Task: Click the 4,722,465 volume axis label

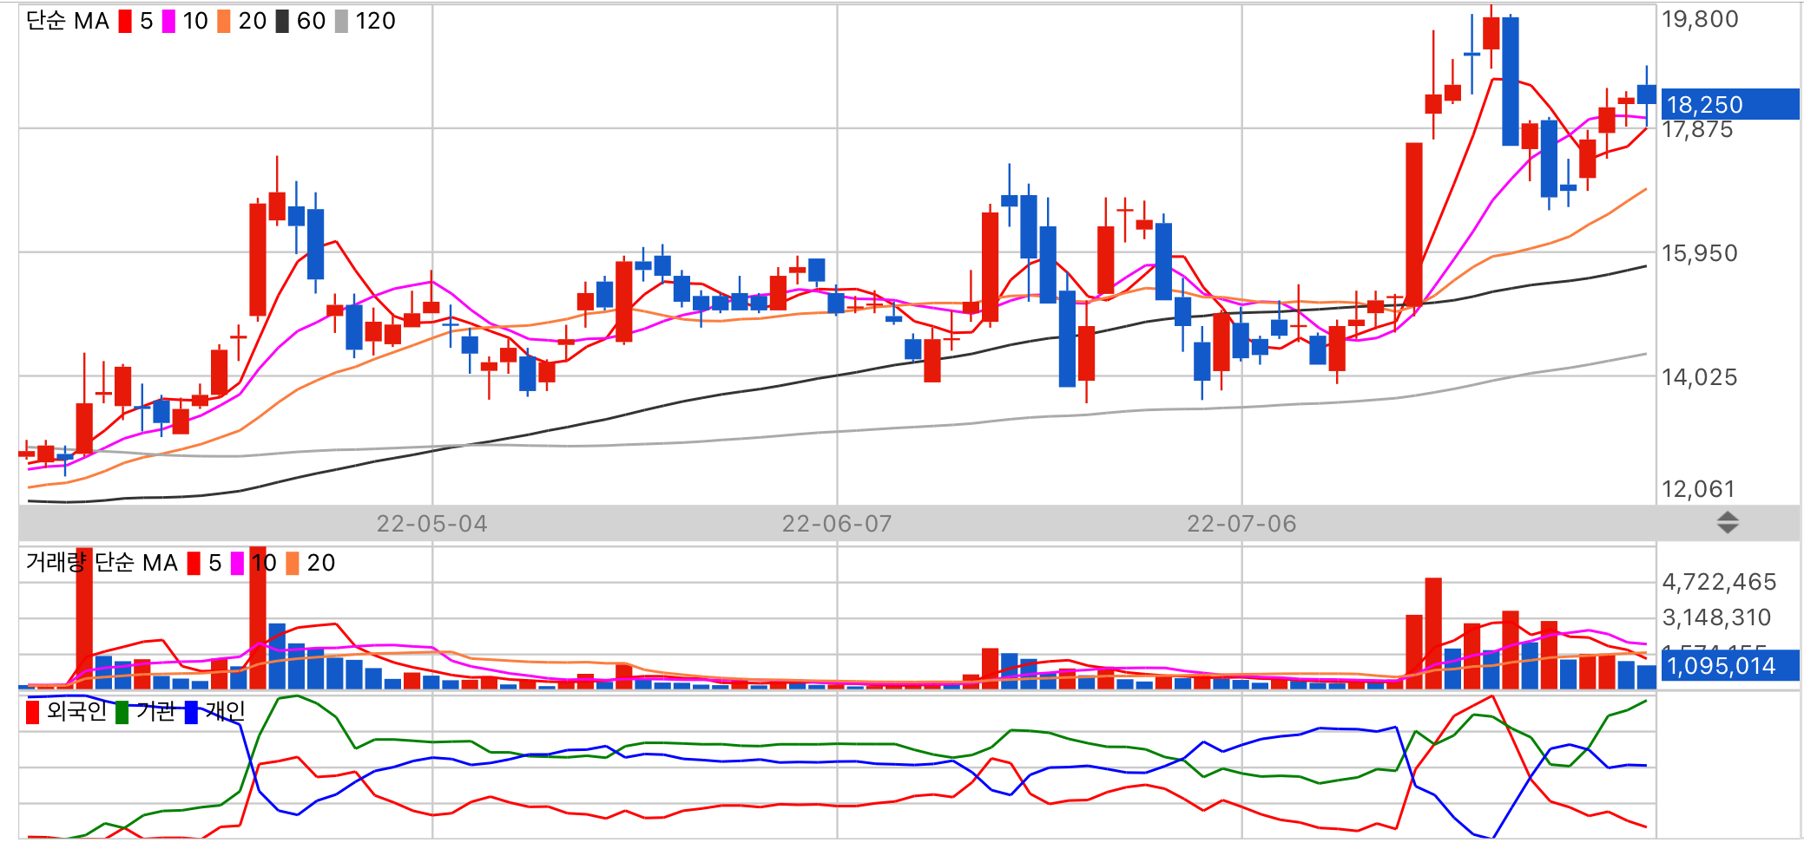Action: pyautogui.click(x=1719, y=582)
